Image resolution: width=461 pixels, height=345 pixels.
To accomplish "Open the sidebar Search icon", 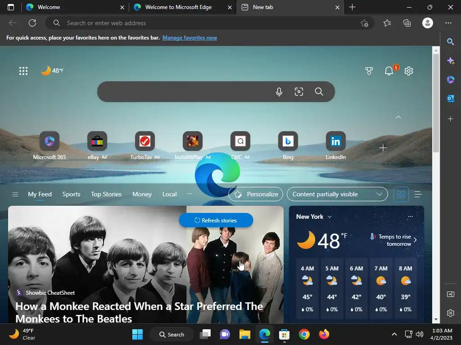I will pyautogui.click(x=450, y=42).
